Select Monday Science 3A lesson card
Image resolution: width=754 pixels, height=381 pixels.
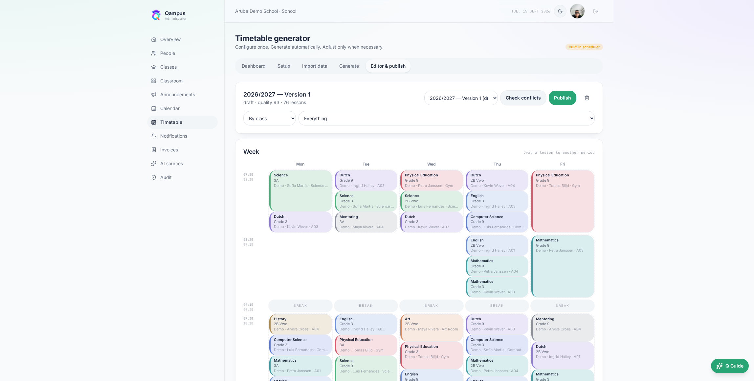tap(300, 190)
